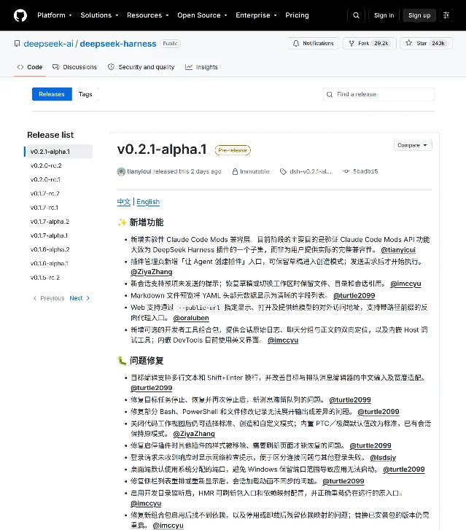The height and width of the screenshot is (530, 466).
Task: Click the tag icon next to dsh-v0.2.1-al...
Action: [x=283, y=172]
